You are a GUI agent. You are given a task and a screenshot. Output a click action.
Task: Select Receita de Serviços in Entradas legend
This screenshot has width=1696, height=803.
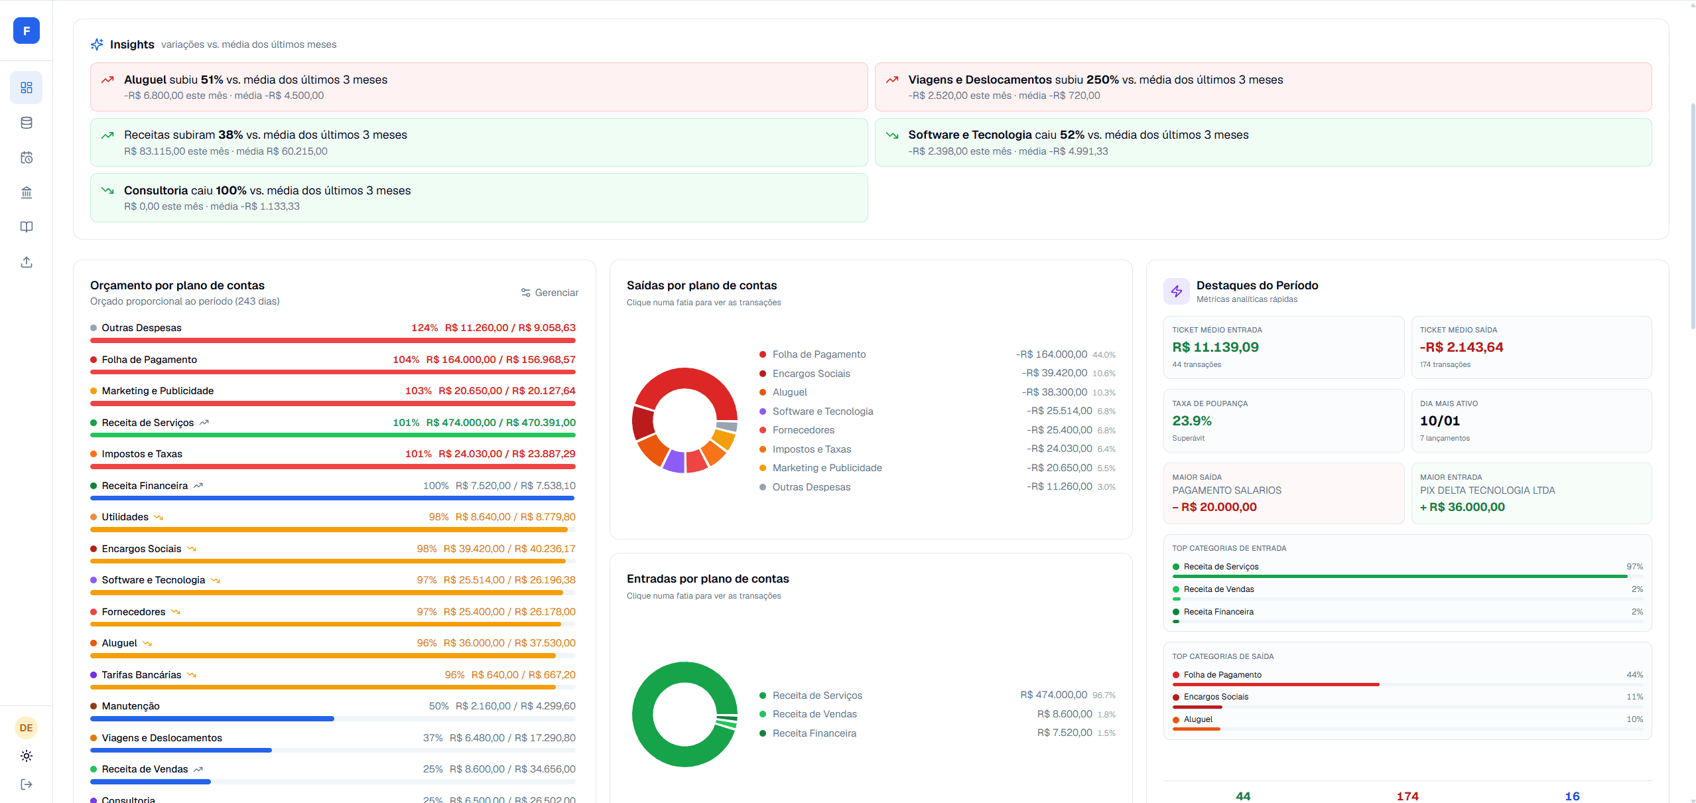click(x=817, y=695)
